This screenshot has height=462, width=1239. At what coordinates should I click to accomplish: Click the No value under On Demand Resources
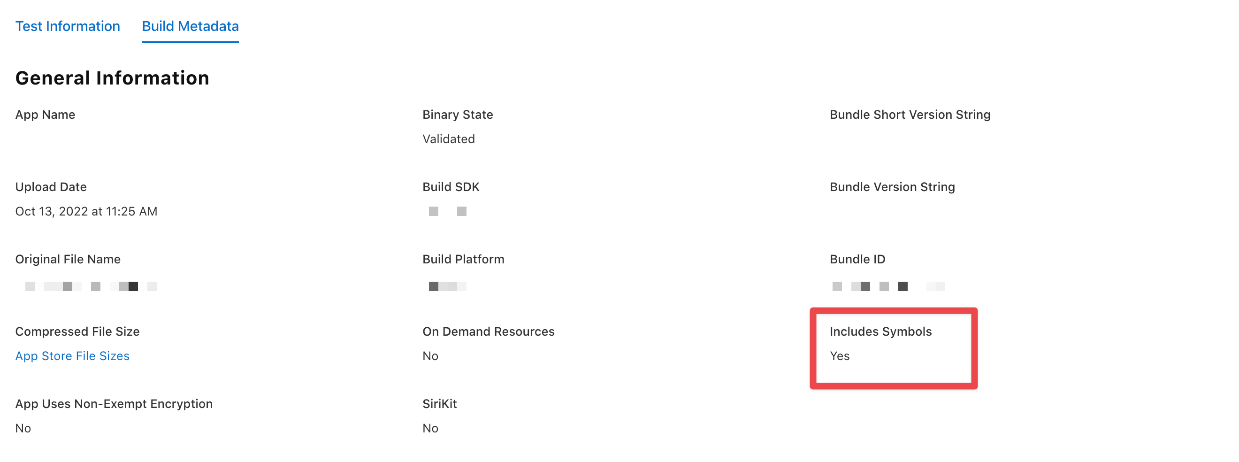[x=430, y=355]
